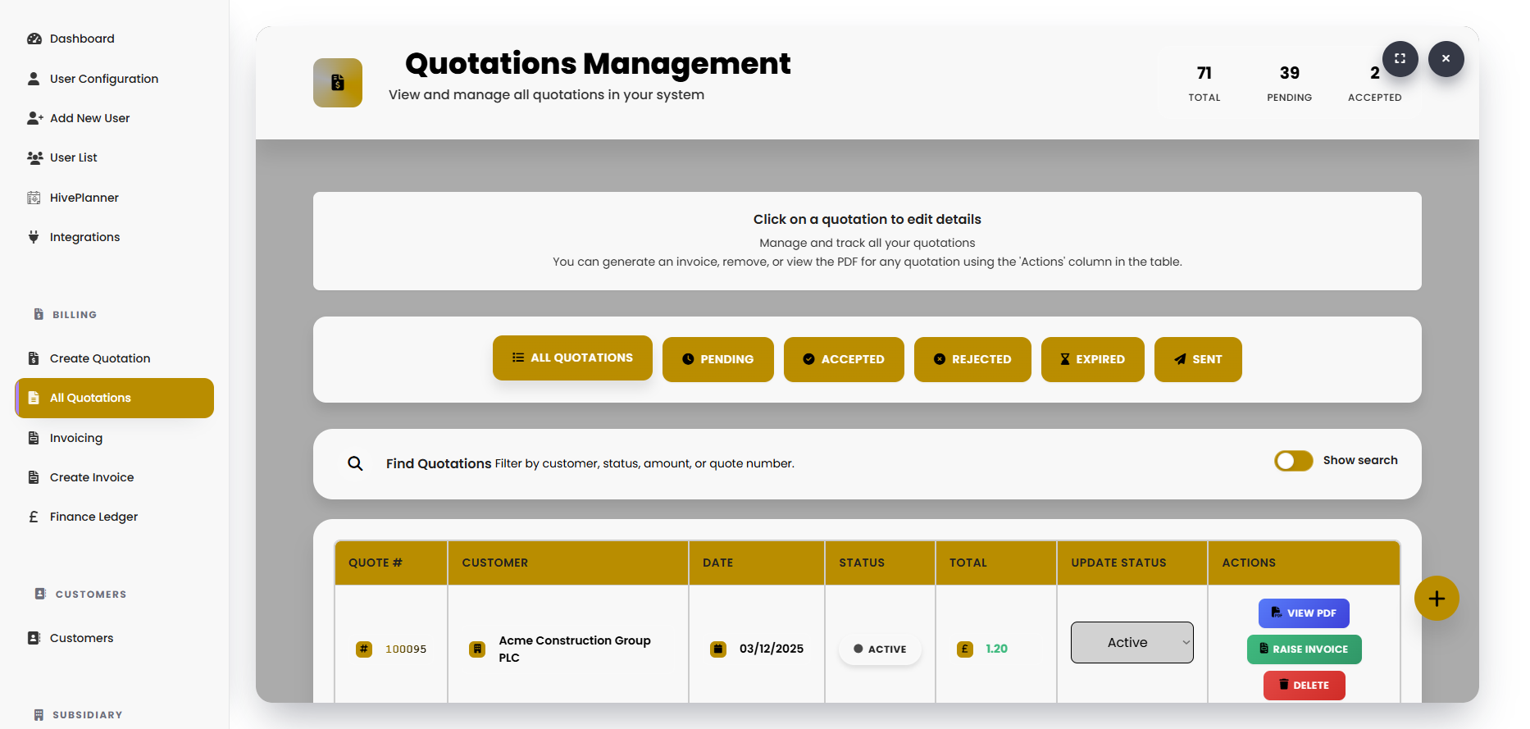Click the Finance Ledger pound icon

[34, 517]
